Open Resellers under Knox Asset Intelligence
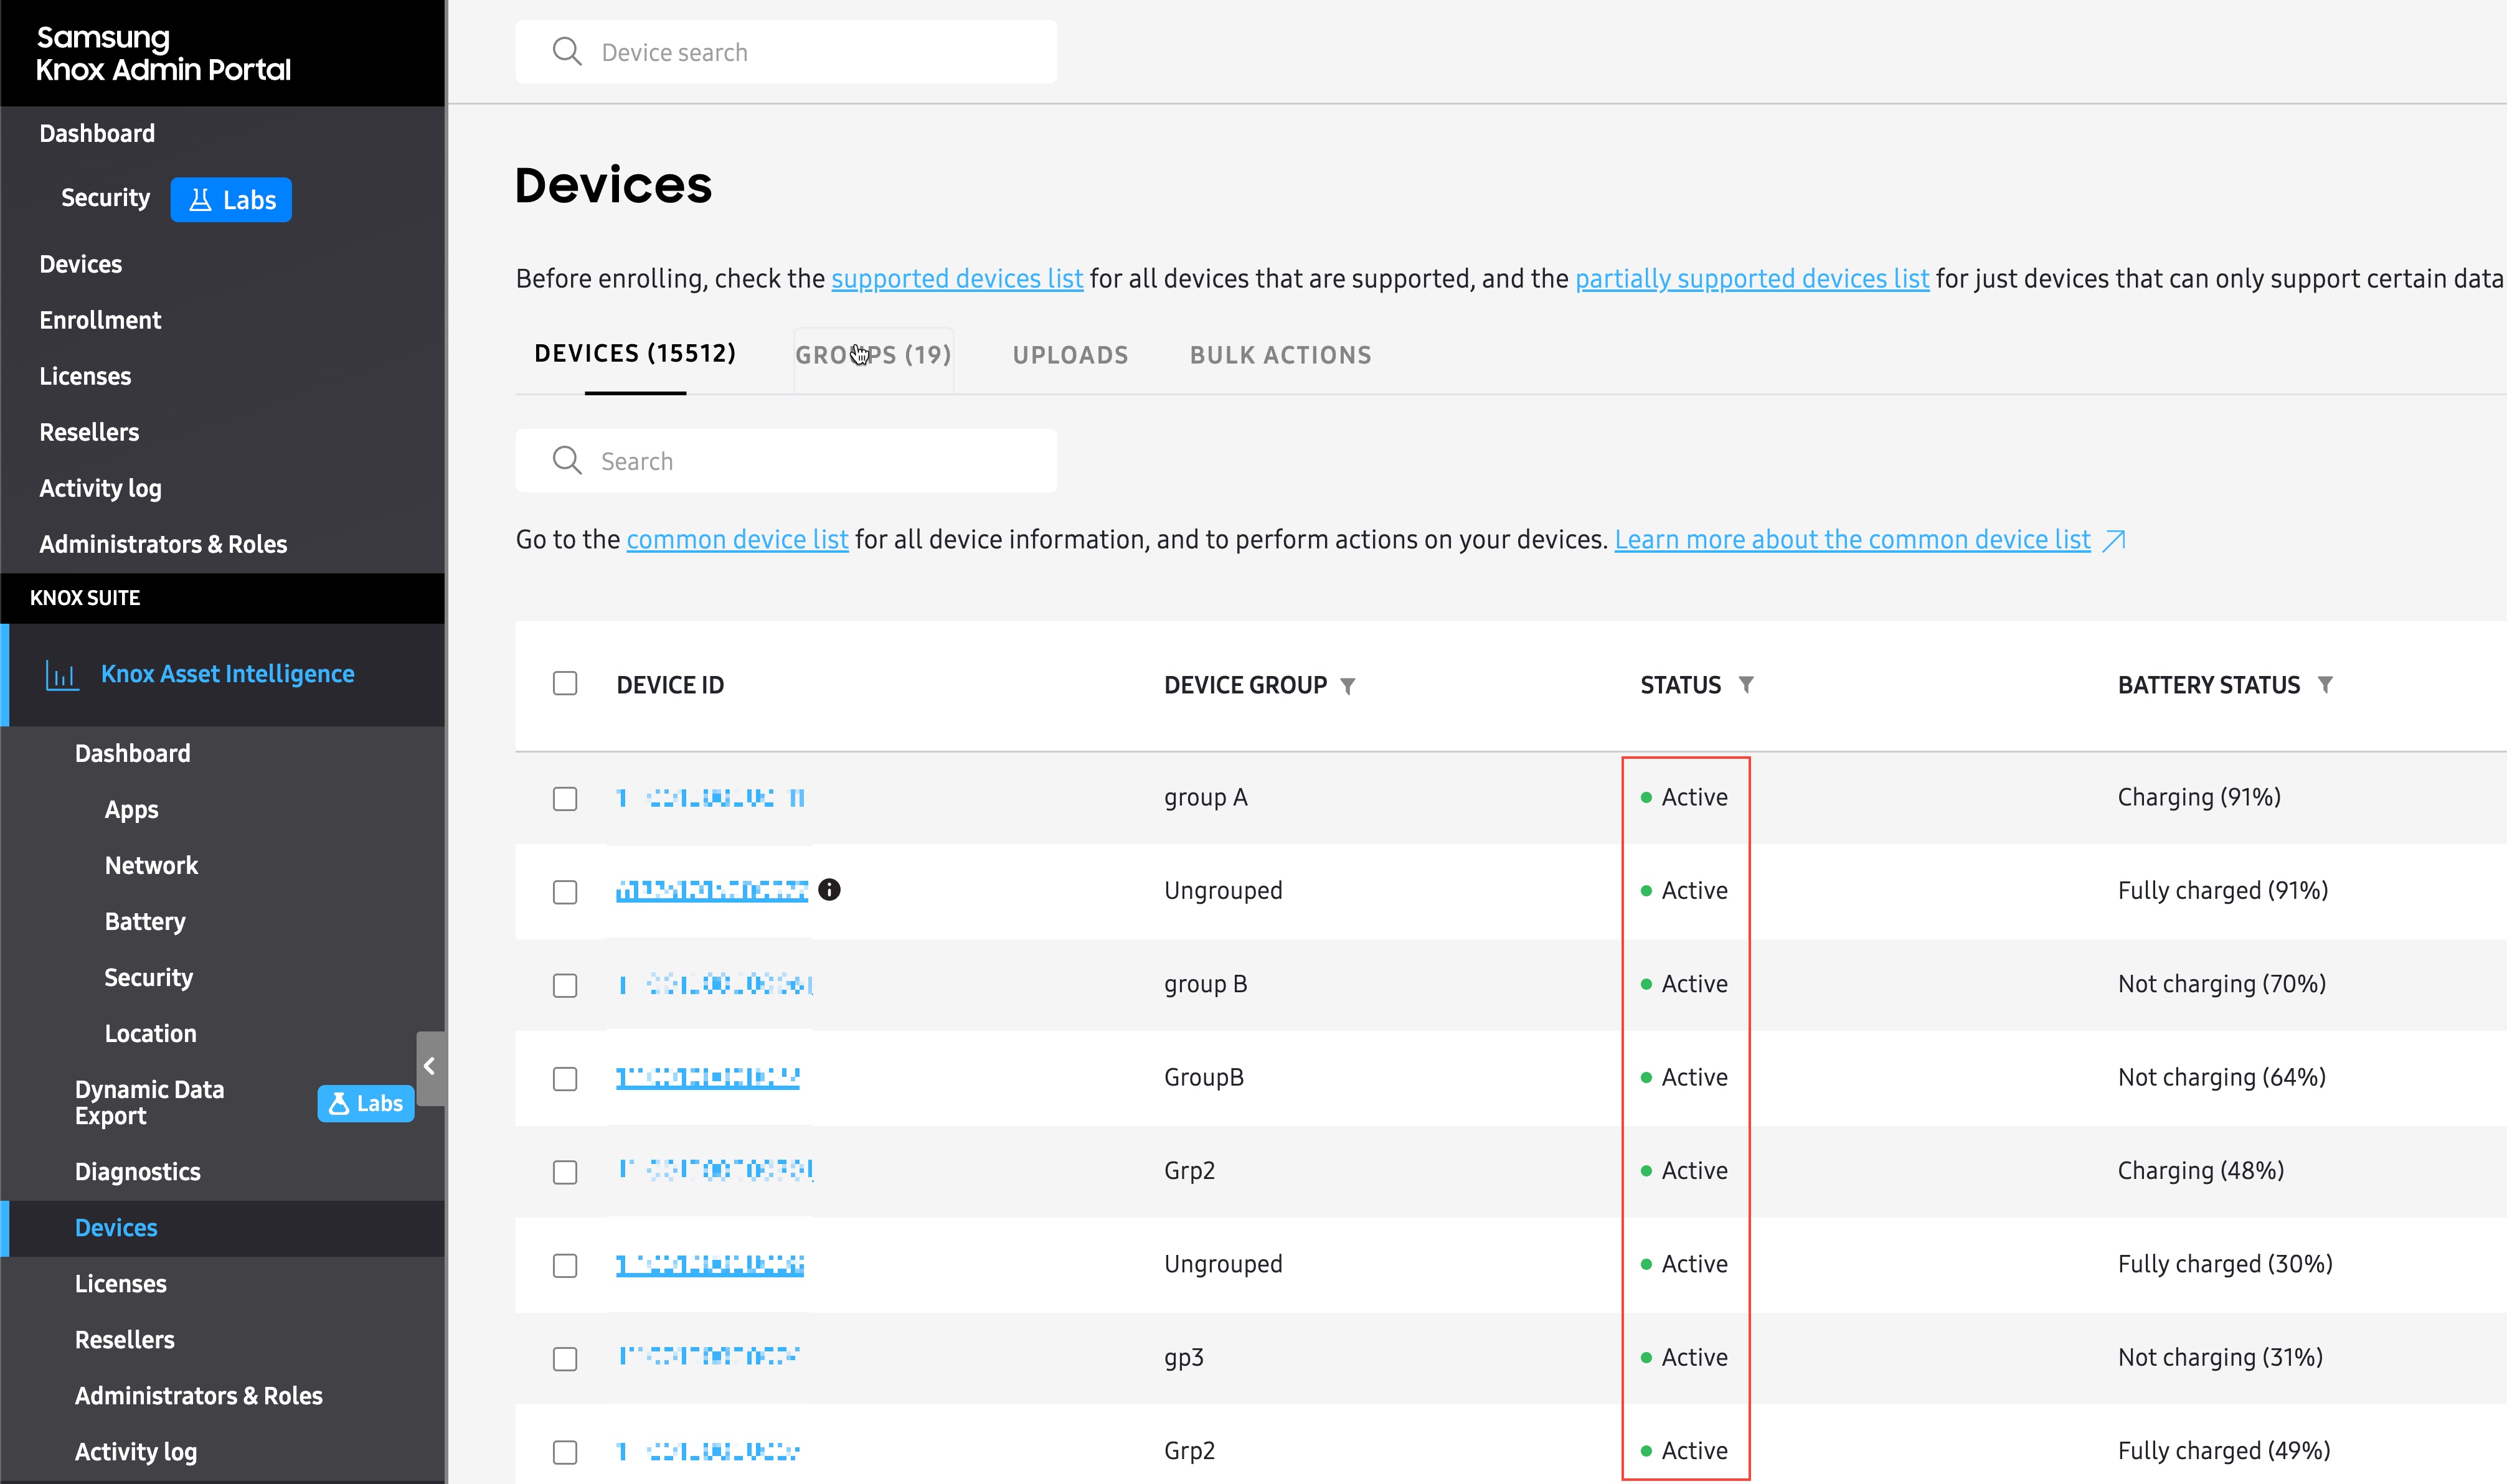Screen dimensions: 2507x1484 point(124,1340)
